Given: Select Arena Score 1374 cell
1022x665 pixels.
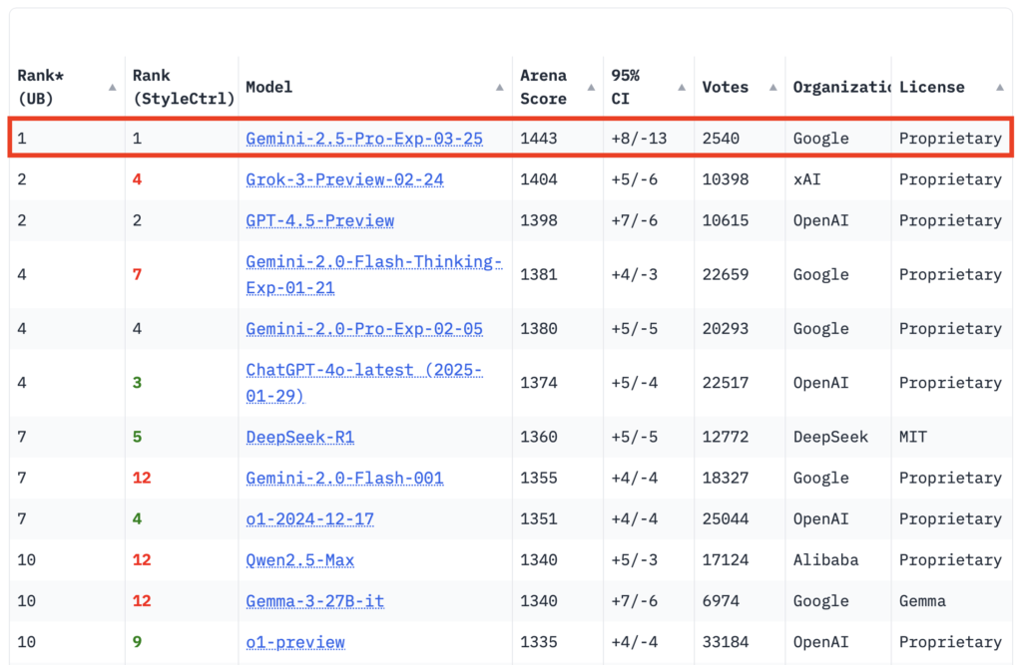Looking at the screenshot, I should pyautogui.click(x=539, y=382).
